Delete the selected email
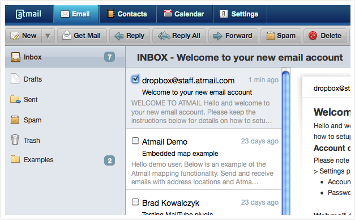 (x=325, y=36)
